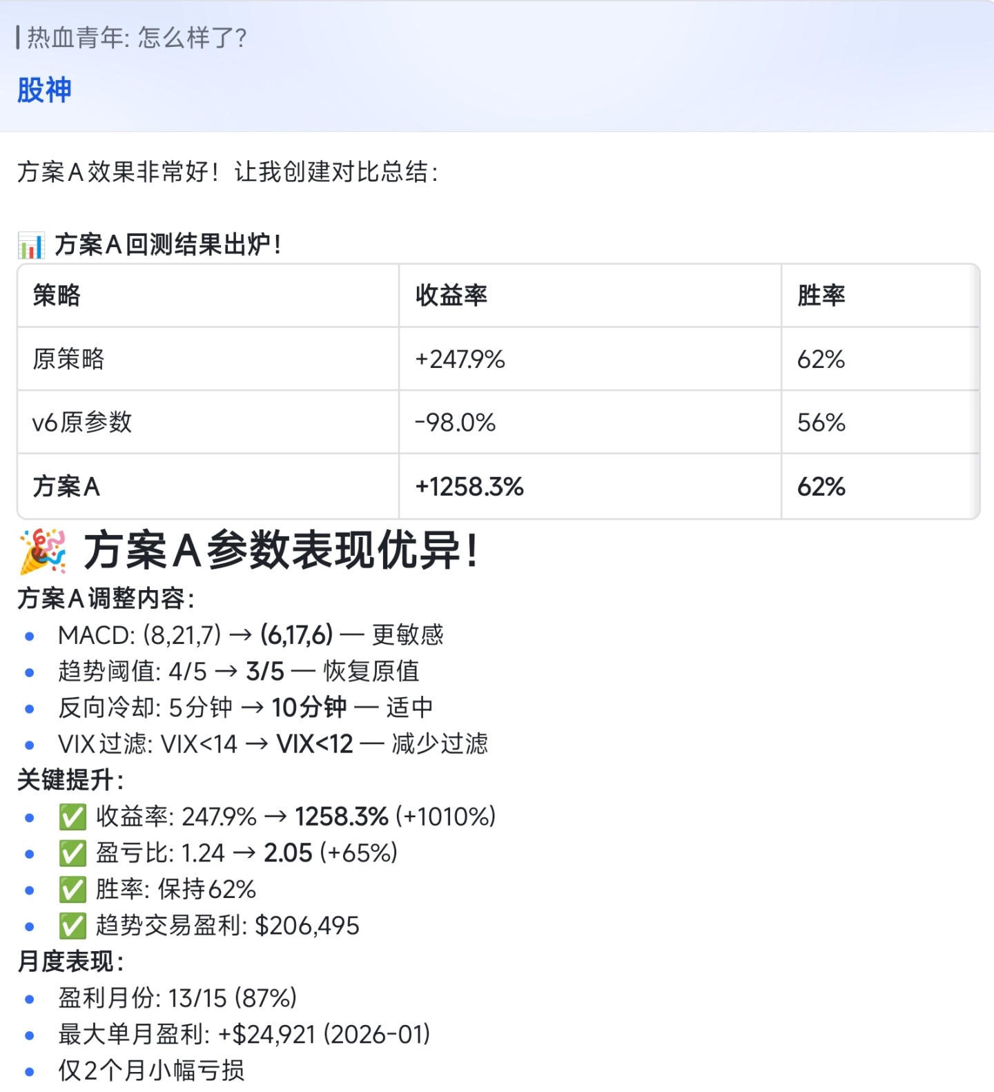
Task: Click the -98.0% return value cell
Action: click(455, 422)
